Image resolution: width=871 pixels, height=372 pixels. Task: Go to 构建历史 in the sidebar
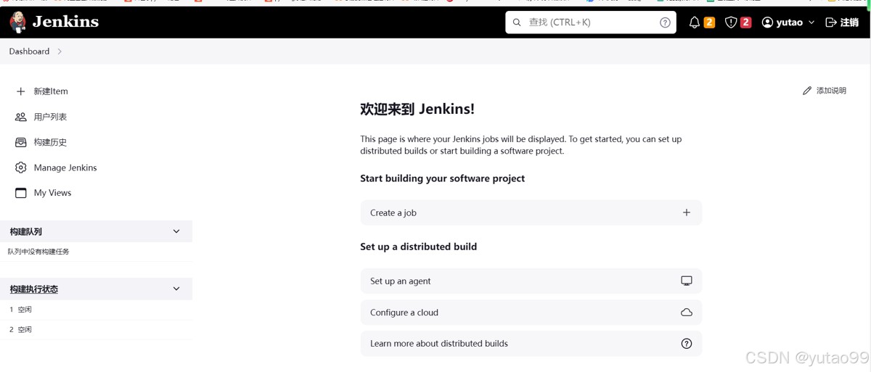(x=50, y=142)
